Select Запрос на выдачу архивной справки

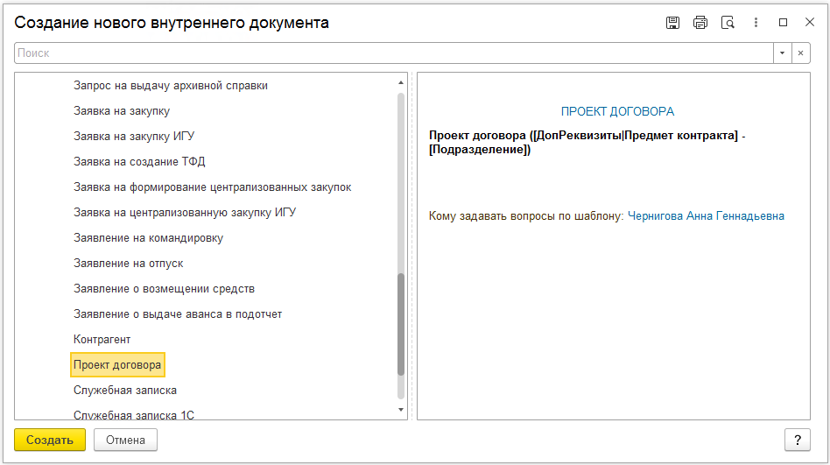pyautogui.click(x=171, y=85)
